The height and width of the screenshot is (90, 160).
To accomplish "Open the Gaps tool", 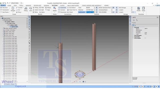I will pyautogui.click(x=48, y=10).
